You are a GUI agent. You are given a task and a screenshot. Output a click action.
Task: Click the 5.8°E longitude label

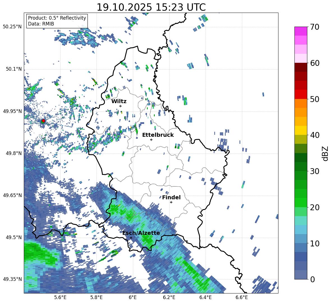[96, 297]
